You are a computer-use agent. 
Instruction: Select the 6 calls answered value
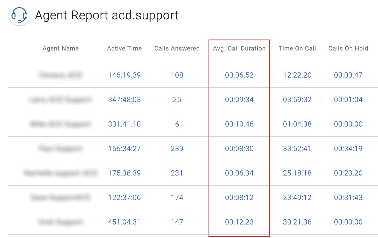[x=177, y=124]
